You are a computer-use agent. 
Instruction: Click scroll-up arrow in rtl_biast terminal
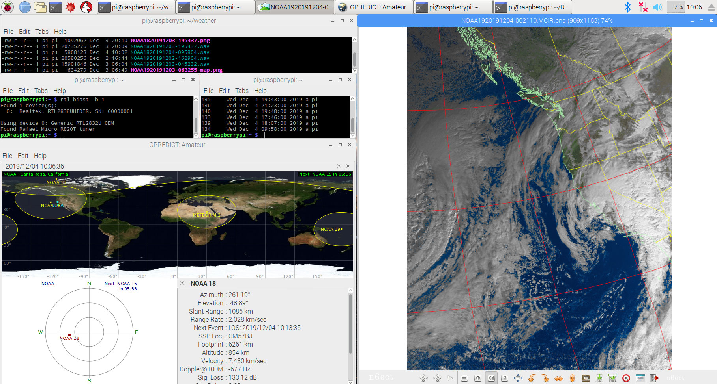click(196, 99)
